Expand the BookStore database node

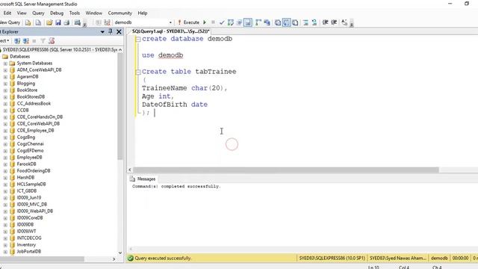click(x=5, y=90)
